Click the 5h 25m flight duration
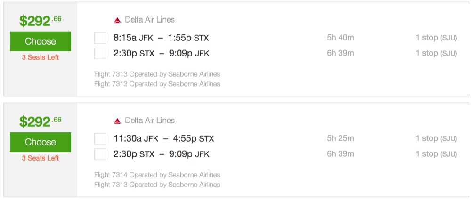 340,138
